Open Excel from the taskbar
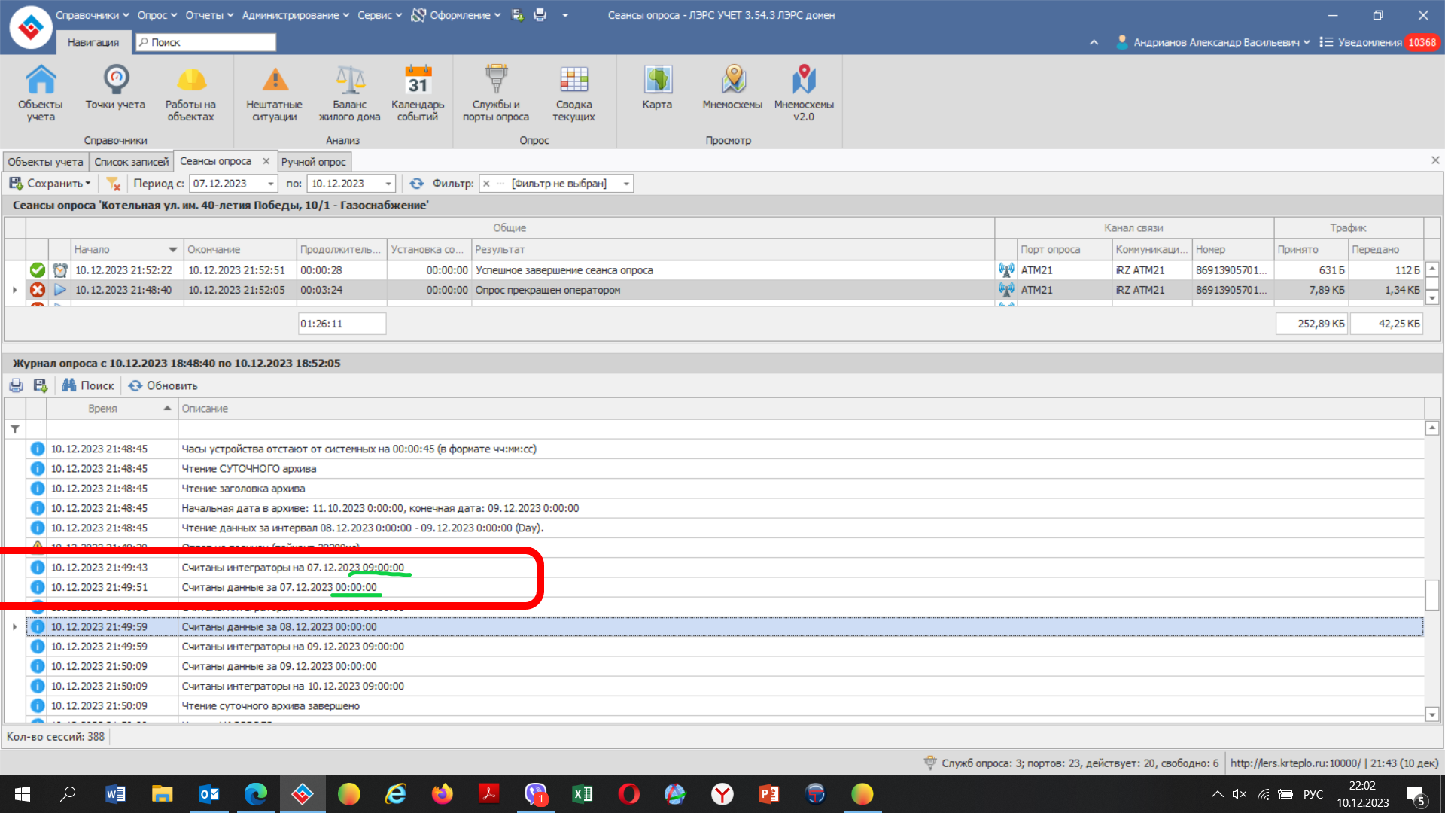This screenshot has height=813, width=1445. click(x=582, y=794)
